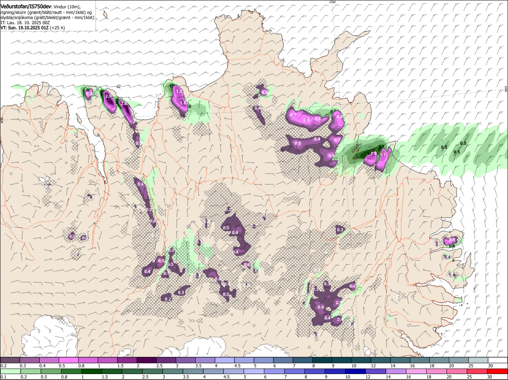Image resolution: width=508 pixels, height=380 pixels.
Task: Pick the 6 swatch in the top legend row
Action: pos(283,360)
